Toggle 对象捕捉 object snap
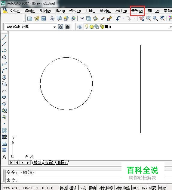The height and width of the screenshot is (190, 172). pyautogui.click(x=106, y=188)
